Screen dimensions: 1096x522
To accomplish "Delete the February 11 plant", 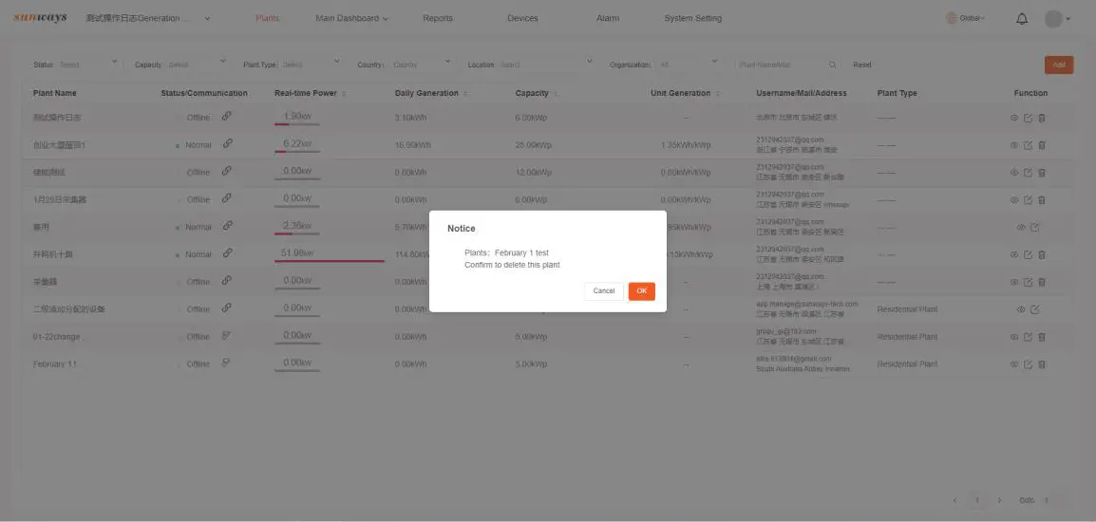I will point(1042,364).
